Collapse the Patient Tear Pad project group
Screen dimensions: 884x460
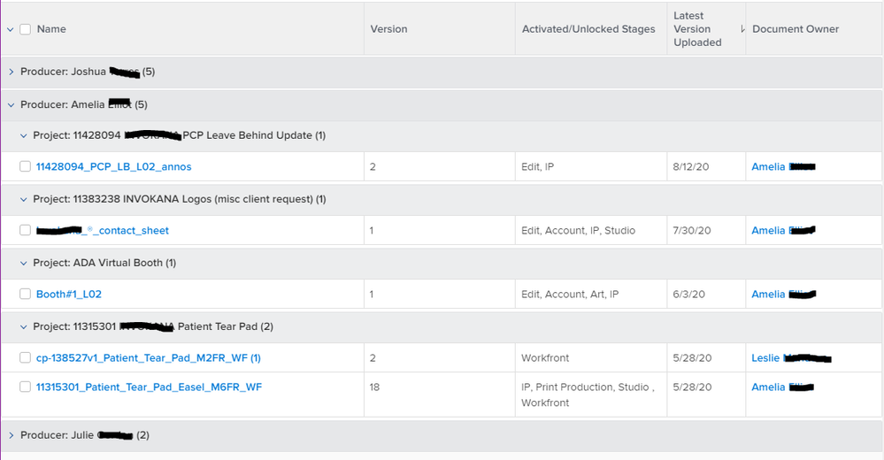[24, 326]
